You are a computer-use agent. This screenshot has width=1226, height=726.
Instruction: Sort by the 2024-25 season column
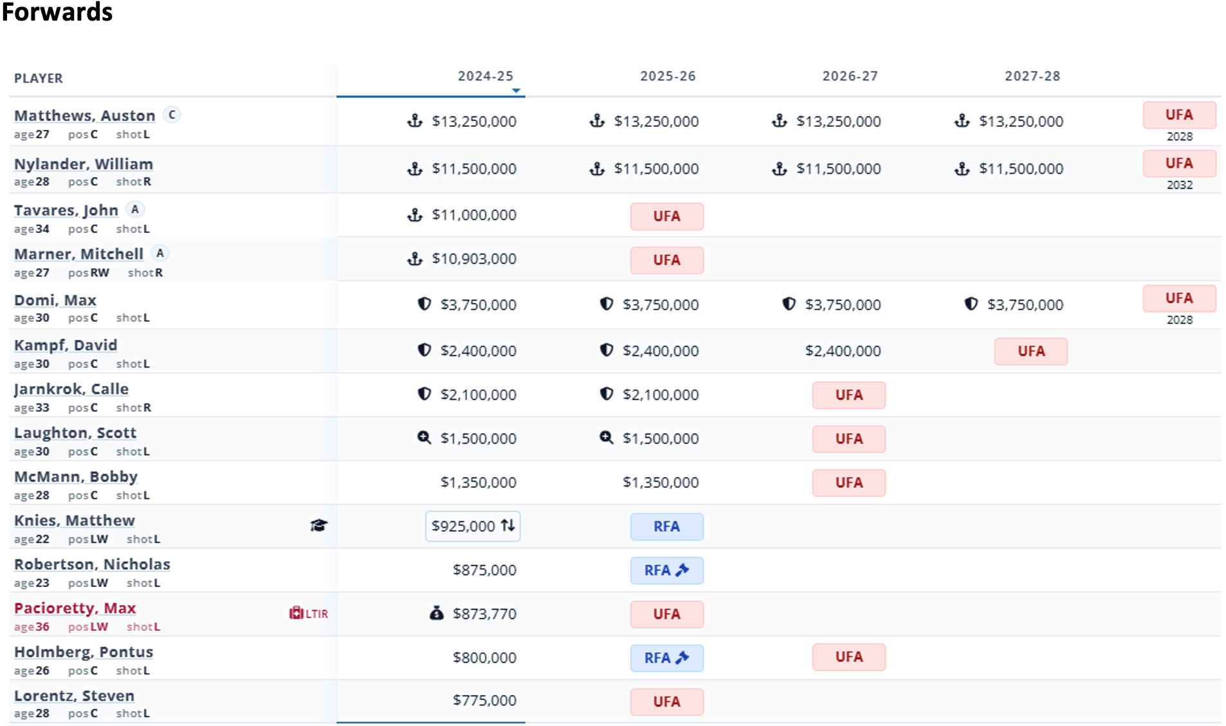485,77
